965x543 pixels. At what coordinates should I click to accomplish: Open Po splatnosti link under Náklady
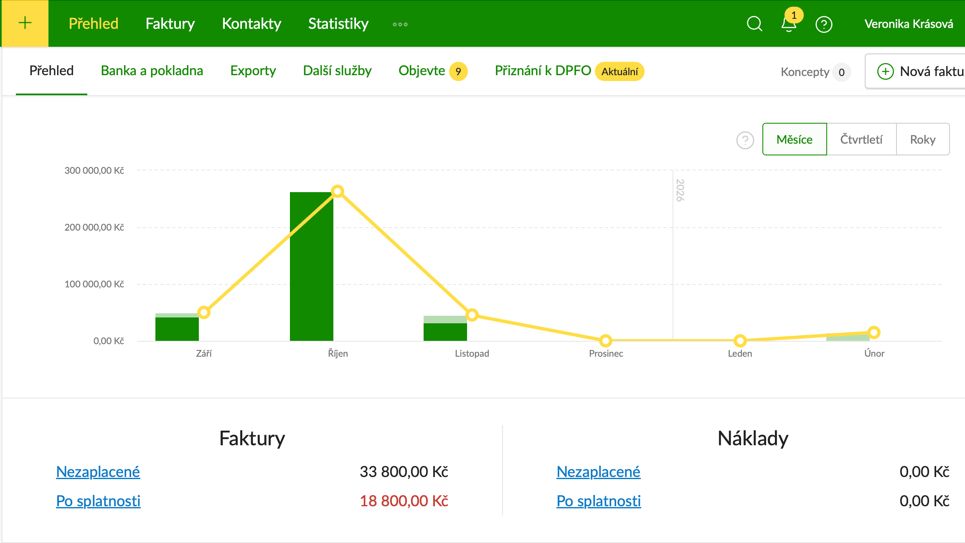coord(598,501)
